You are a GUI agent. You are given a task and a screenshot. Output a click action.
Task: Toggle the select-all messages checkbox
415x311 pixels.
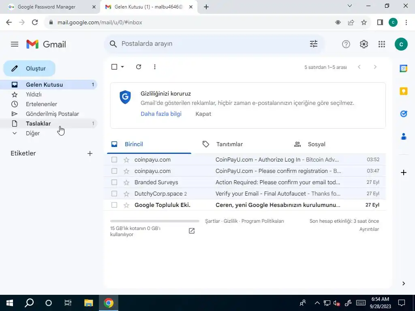(x=114, y=67)
